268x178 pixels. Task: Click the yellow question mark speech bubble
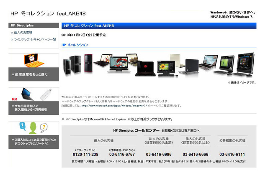43,127
